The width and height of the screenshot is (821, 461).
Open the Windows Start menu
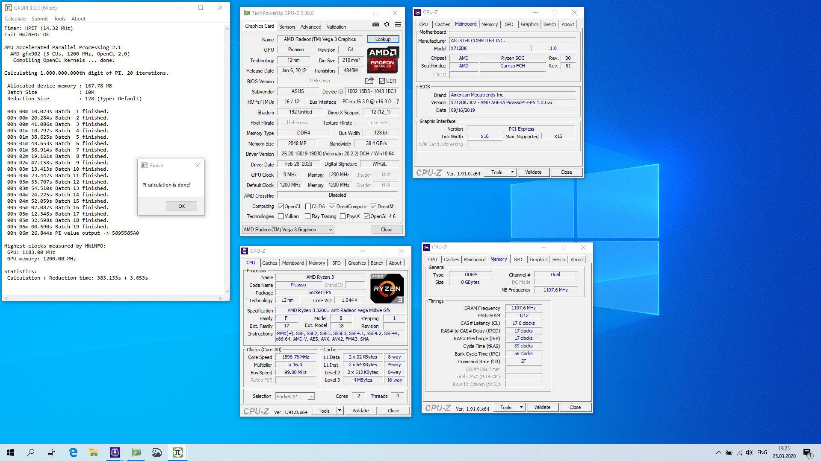click(x=10, y=452)
